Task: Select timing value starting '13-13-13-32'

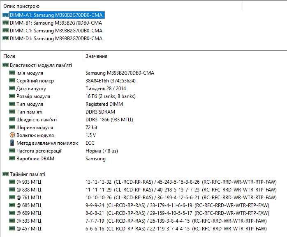Action: [x=181, y=182]
